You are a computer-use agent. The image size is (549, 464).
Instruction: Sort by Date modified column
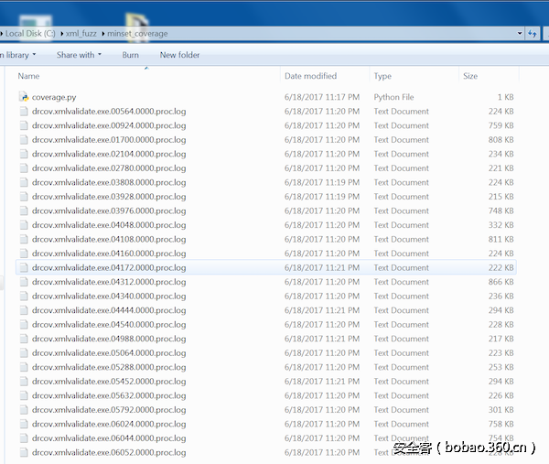(310, 76)
